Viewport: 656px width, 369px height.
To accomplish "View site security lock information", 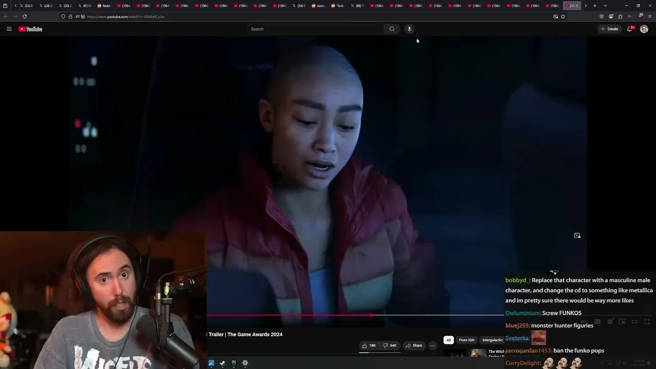I will 70,16.
